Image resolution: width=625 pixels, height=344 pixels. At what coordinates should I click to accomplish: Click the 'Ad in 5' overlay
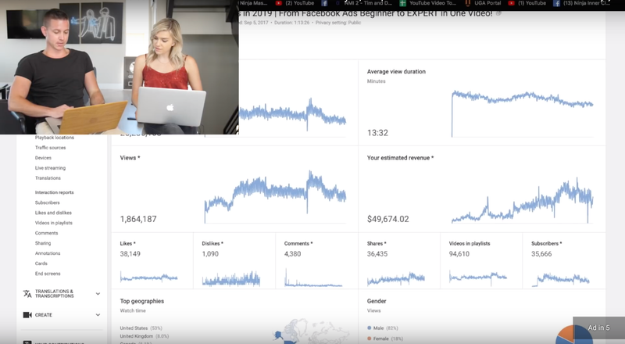(x=598, y=330)
